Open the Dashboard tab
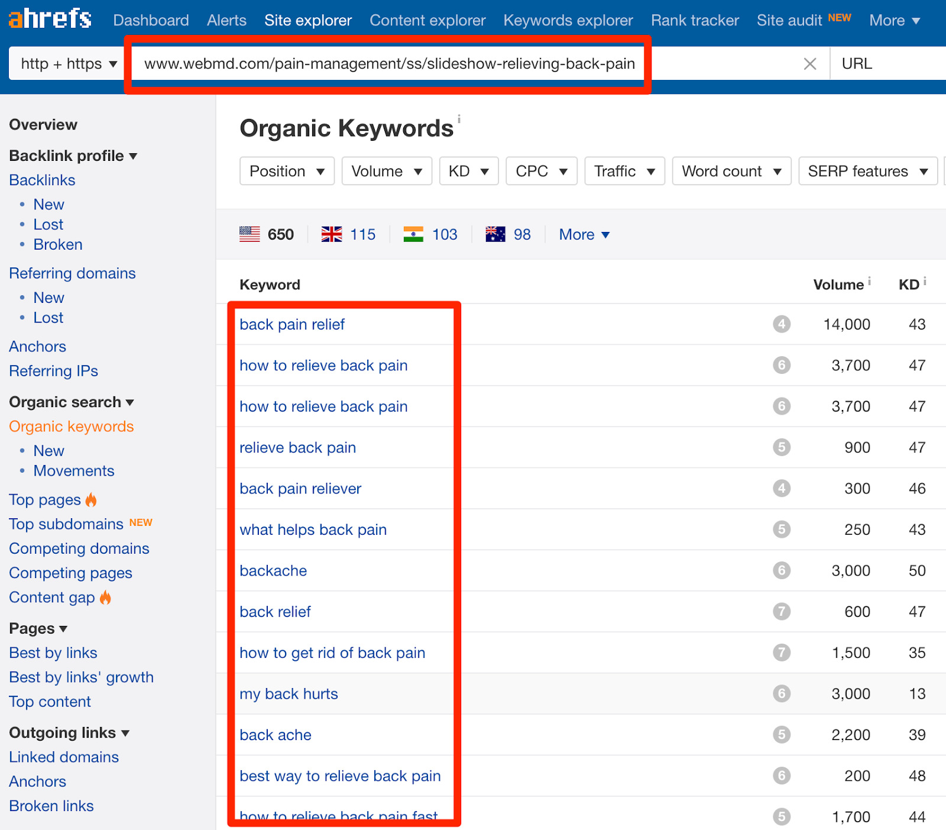 (151, 21)
